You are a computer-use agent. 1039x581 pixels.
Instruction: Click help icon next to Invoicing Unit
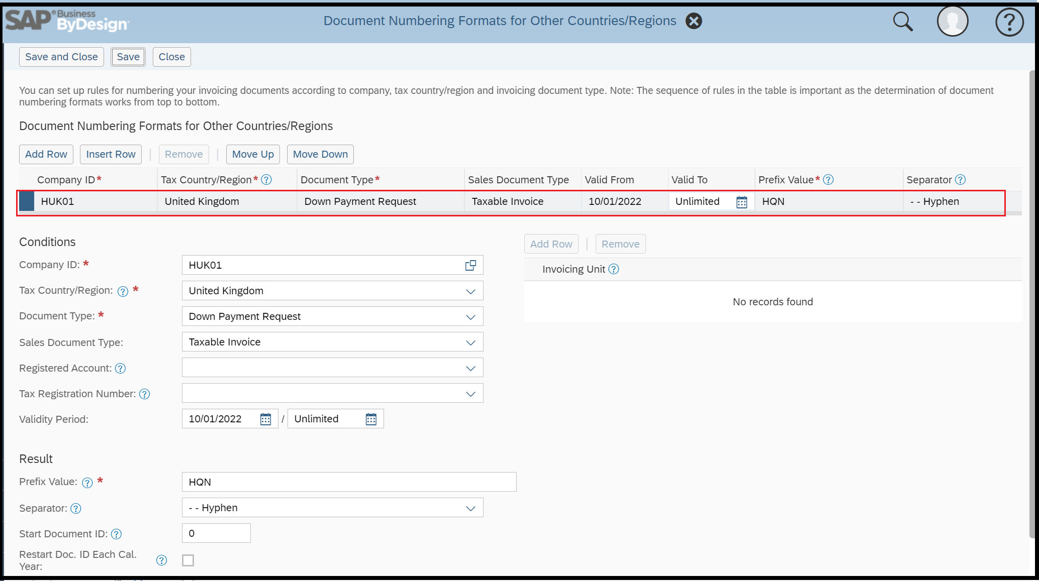(613, 269)
